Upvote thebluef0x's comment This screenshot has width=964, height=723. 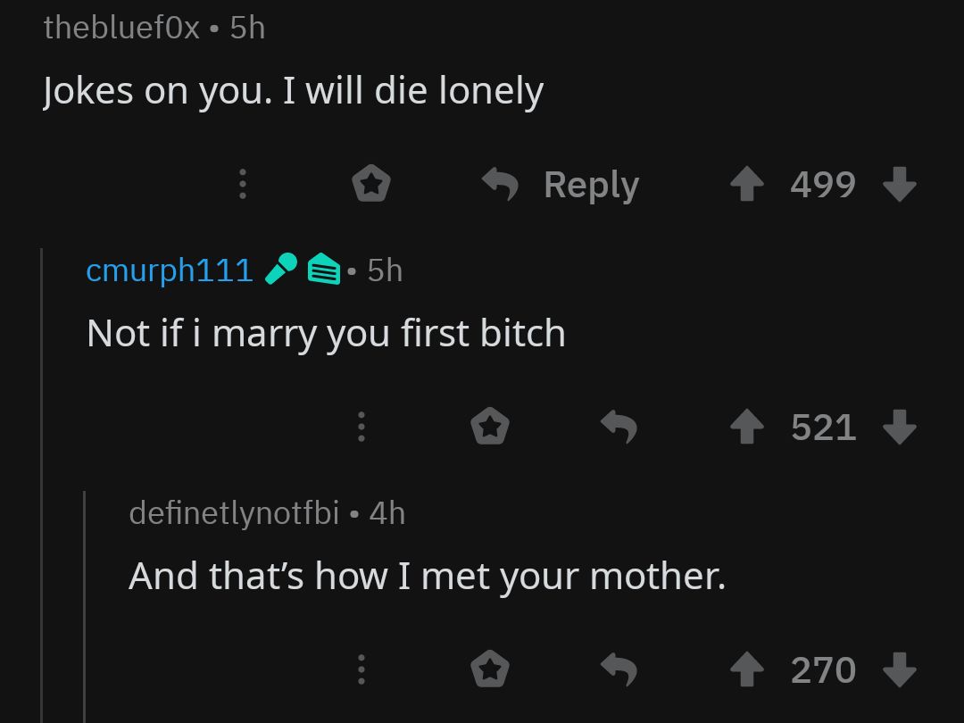(747, 185)
